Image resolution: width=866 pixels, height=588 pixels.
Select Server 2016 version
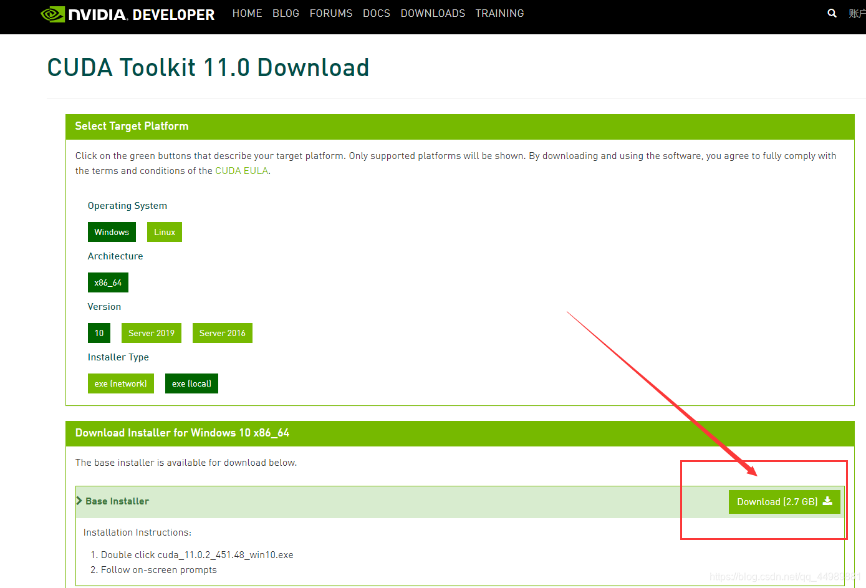point(223,333)
